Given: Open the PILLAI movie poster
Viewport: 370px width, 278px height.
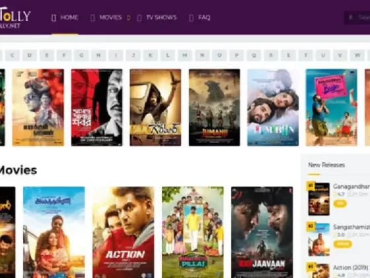Looking at the screenshot, I should pos(193,232).
